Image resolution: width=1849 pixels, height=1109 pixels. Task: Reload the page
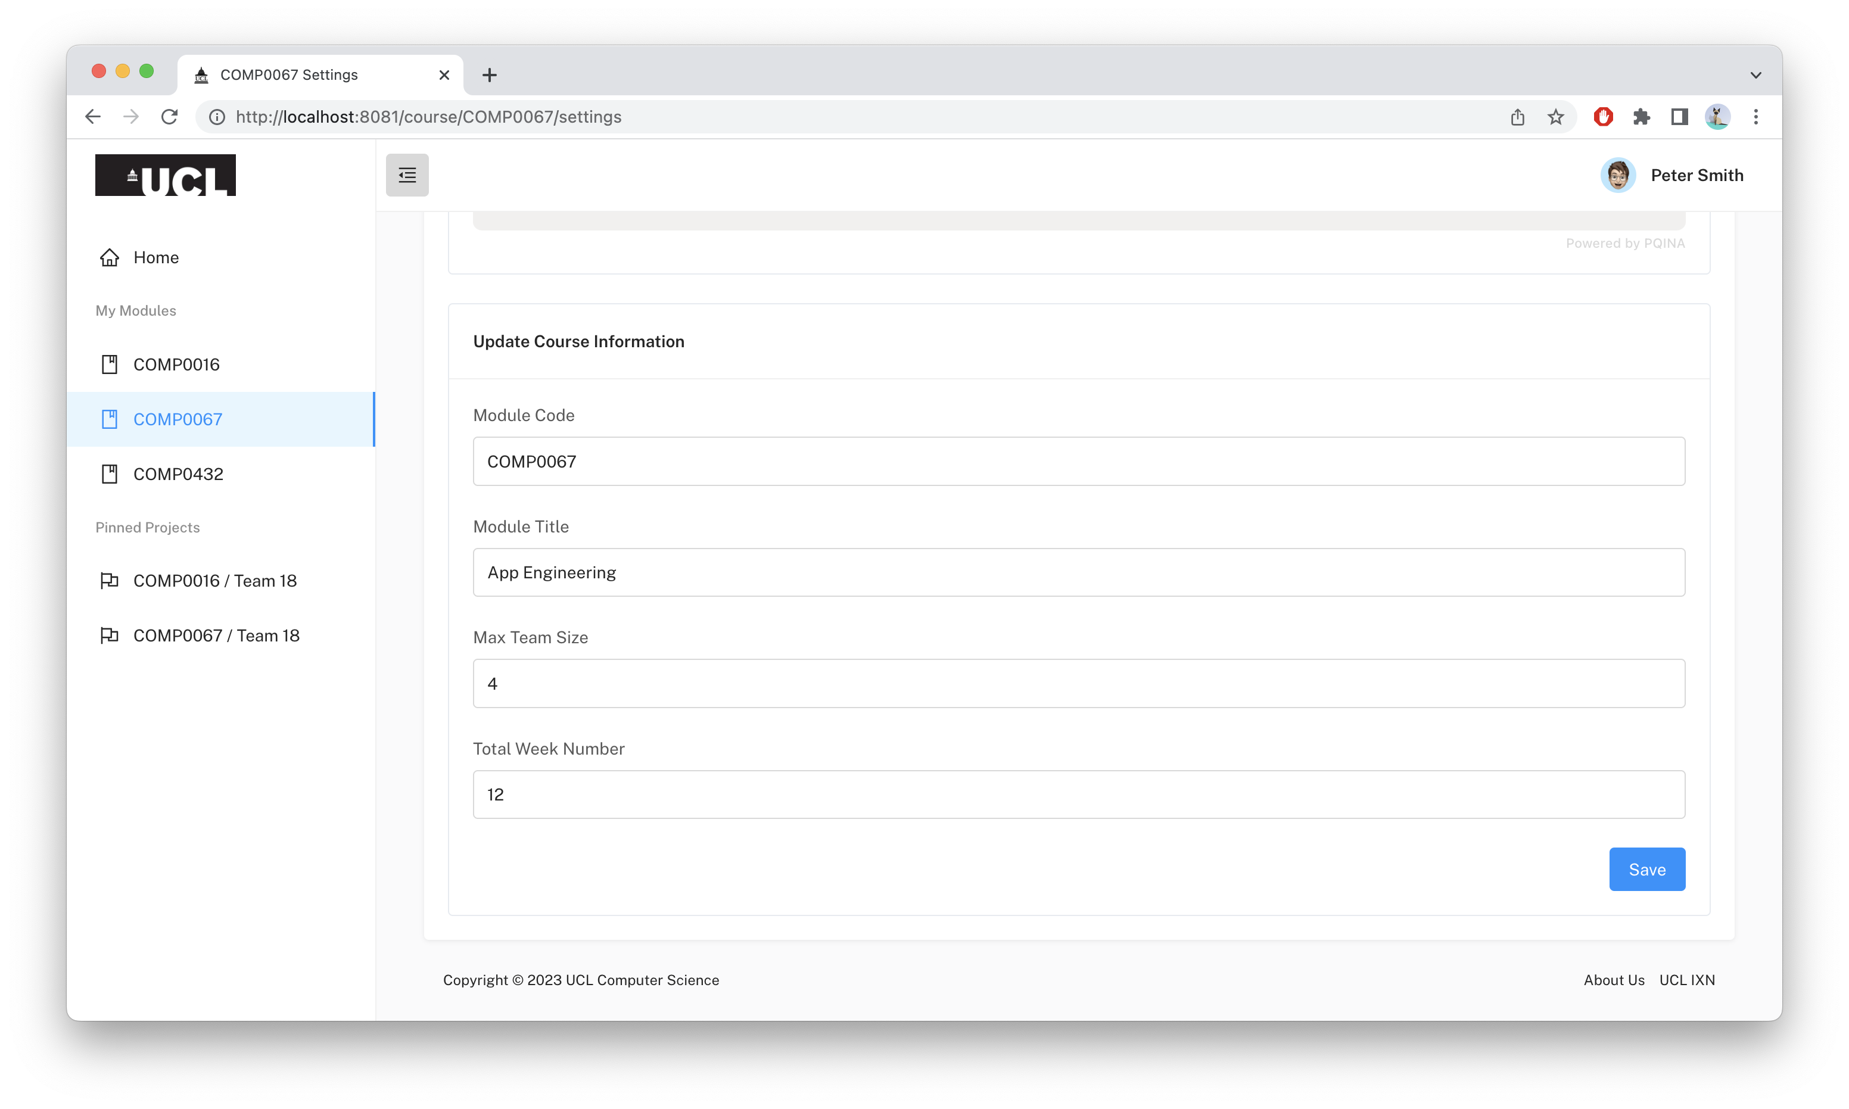click(x=170, y=117)
